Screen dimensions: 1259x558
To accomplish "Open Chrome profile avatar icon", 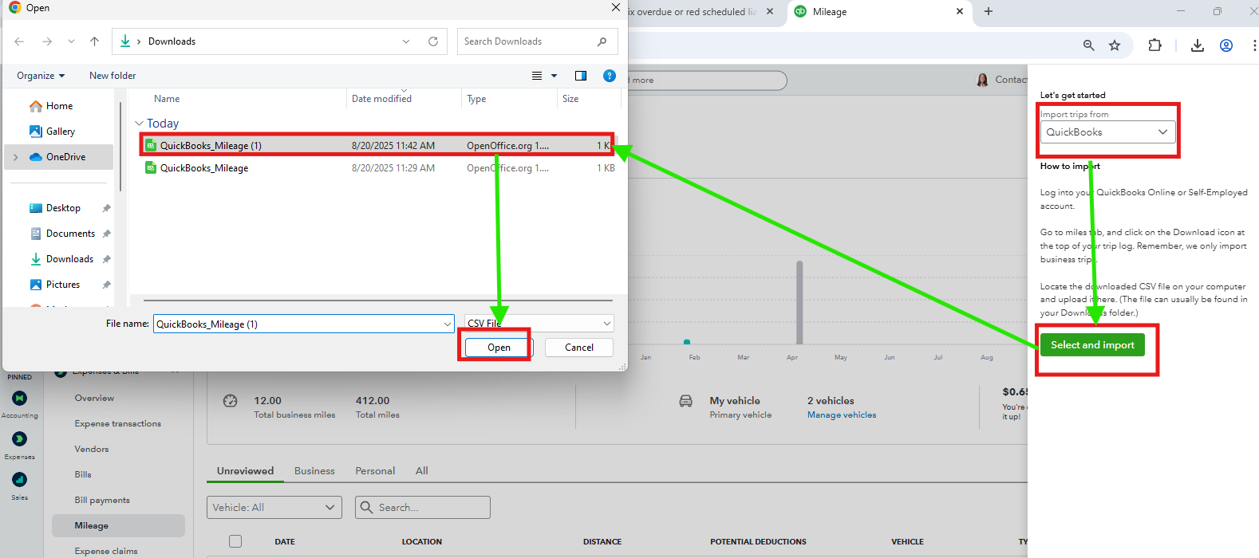I will click(1226, 45).
